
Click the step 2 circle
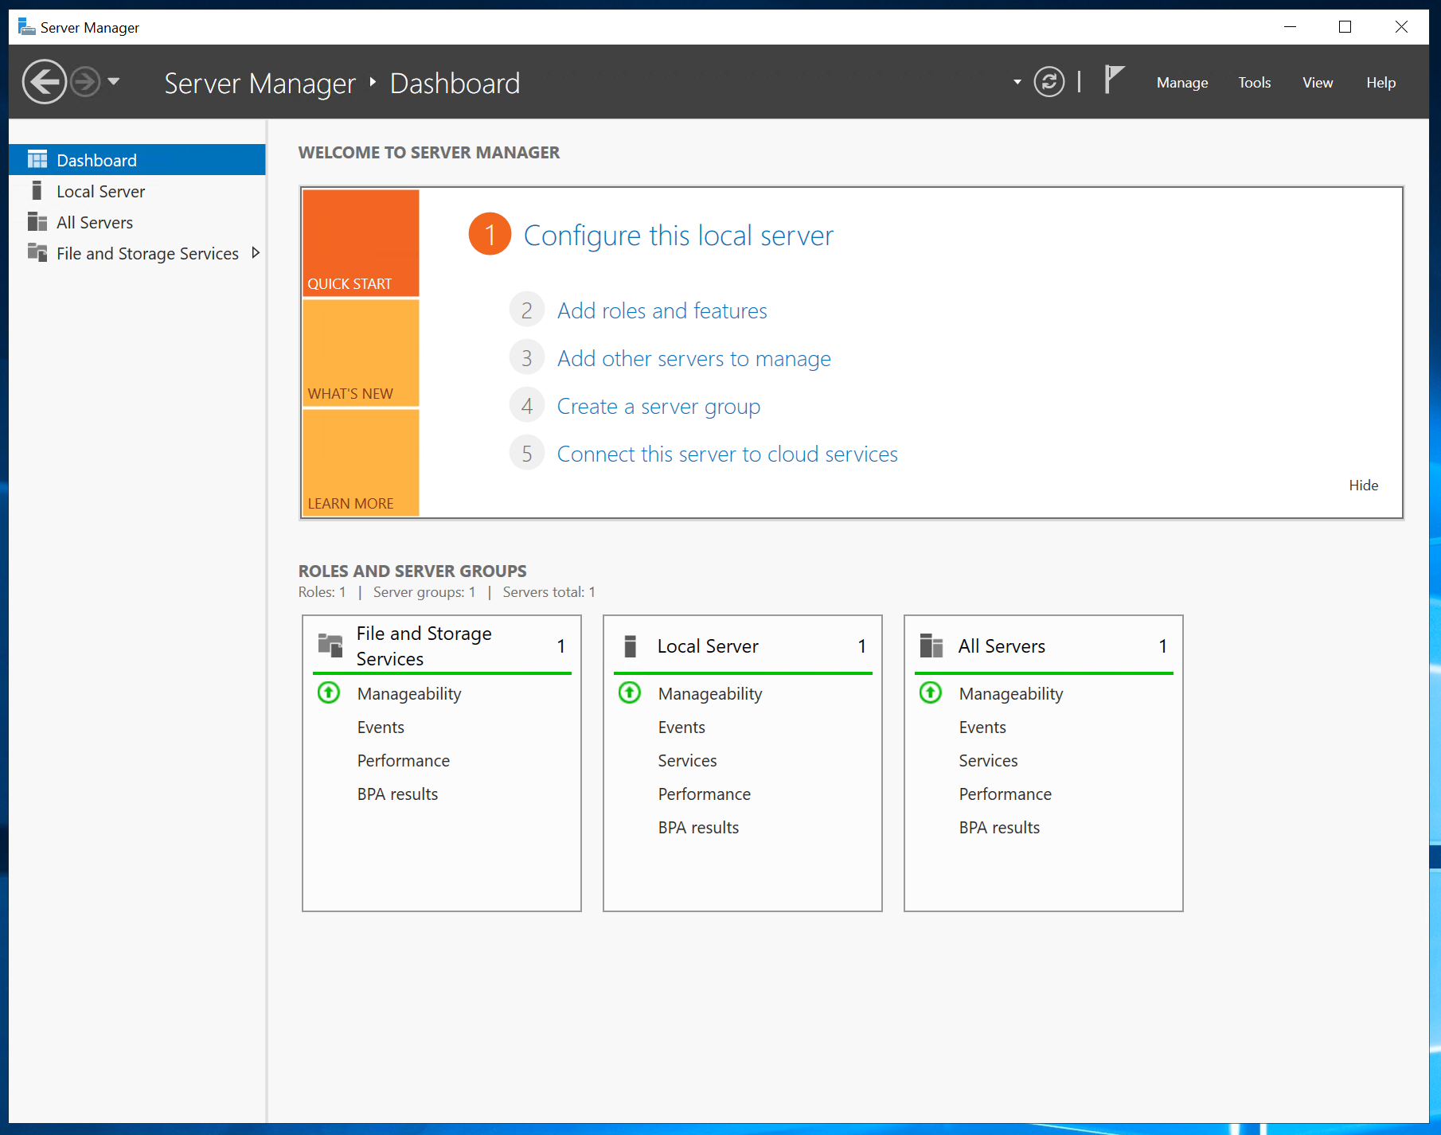(x=526, y=310)
